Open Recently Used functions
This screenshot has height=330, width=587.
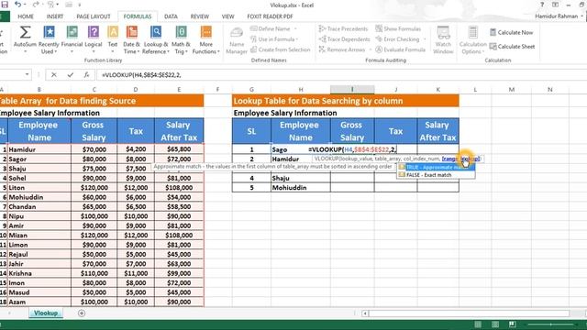[49, 40]
